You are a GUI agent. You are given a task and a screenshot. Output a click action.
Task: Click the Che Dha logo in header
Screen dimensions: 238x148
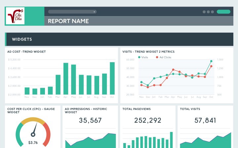pos(16,16)
